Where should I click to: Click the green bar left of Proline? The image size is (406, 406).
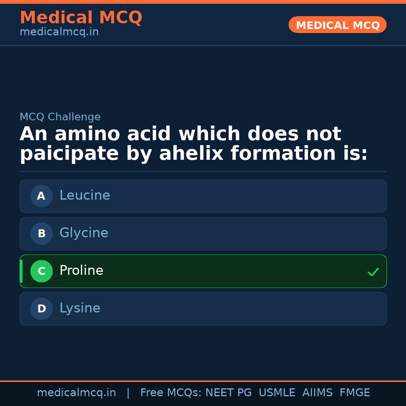(x=21, y=271)
